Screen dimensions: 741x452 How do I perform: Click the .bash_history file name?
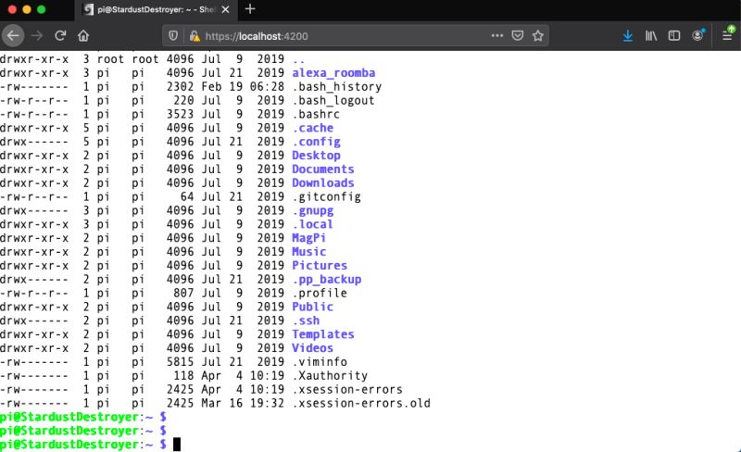(x=337, y=86)
